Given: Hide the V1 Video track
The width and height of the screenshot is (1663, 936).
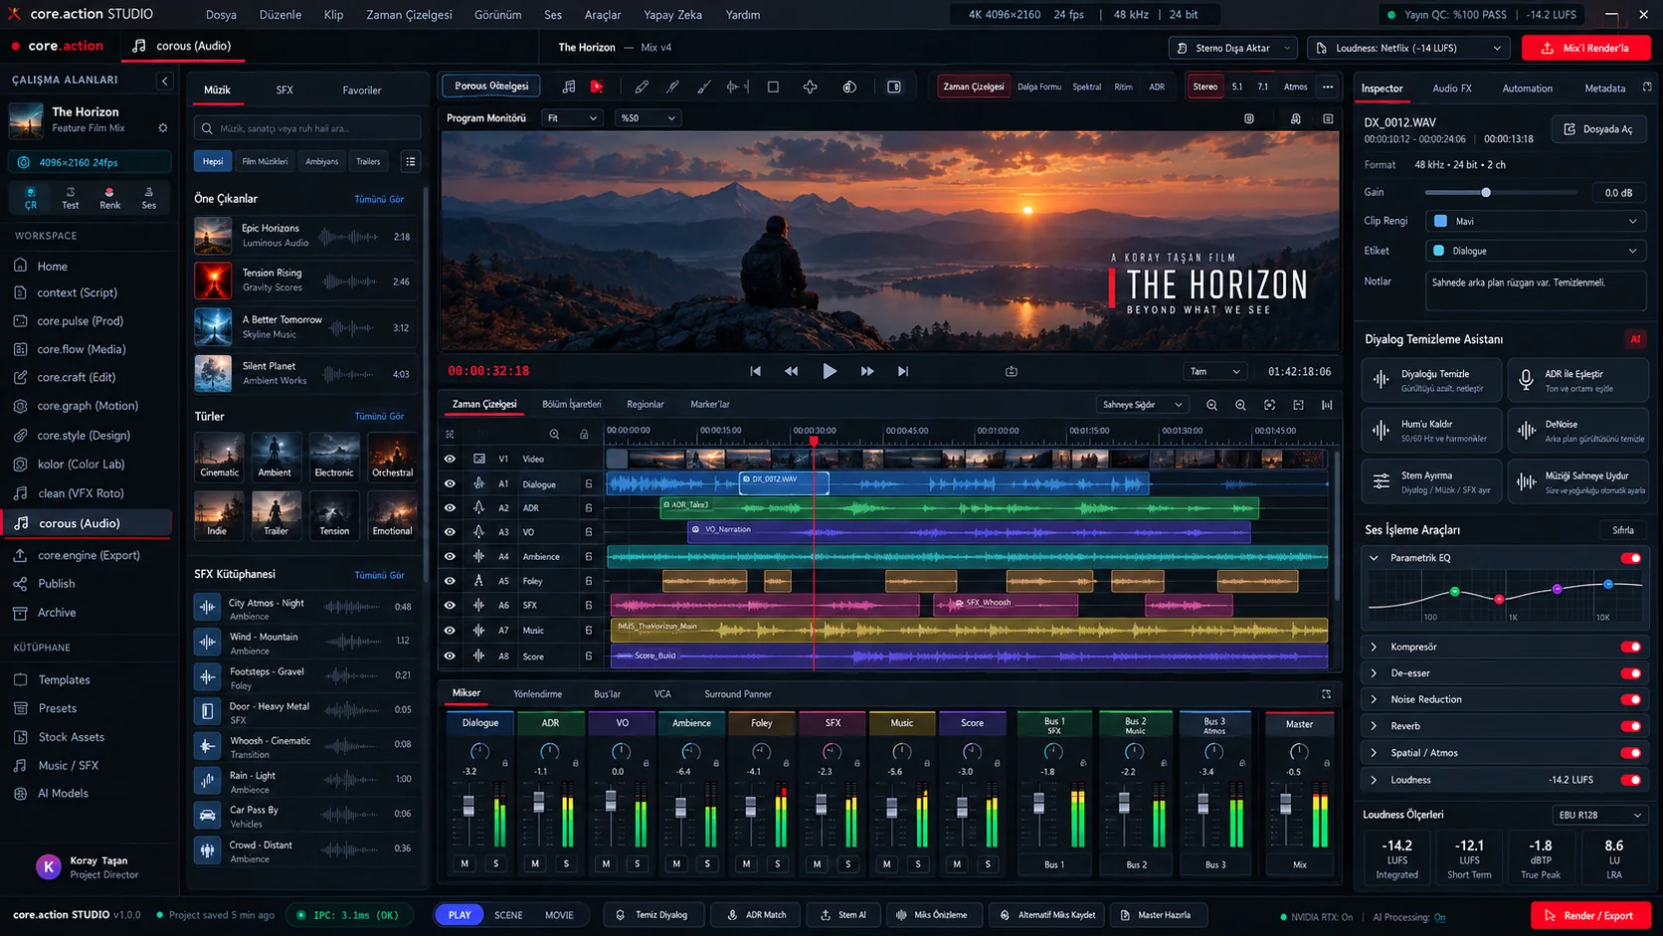Looking at the screenshot, I should coord(450,459).
